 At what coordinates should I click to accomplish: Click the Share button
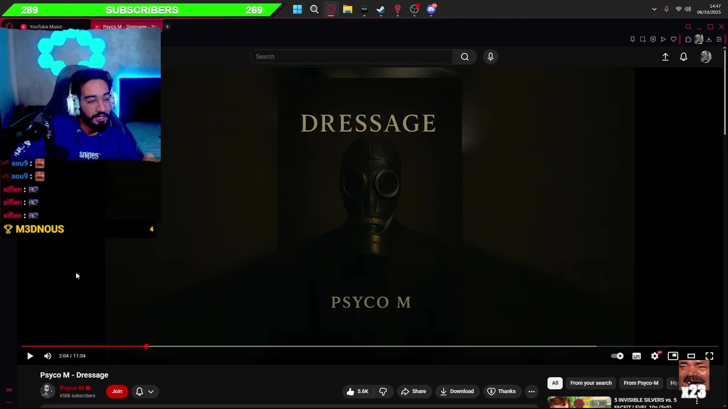coord(413,391)
